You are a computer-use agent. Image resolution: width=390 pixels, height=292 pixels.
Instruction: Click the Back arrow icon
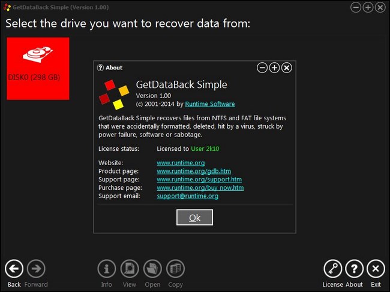(x=14, y=269)
